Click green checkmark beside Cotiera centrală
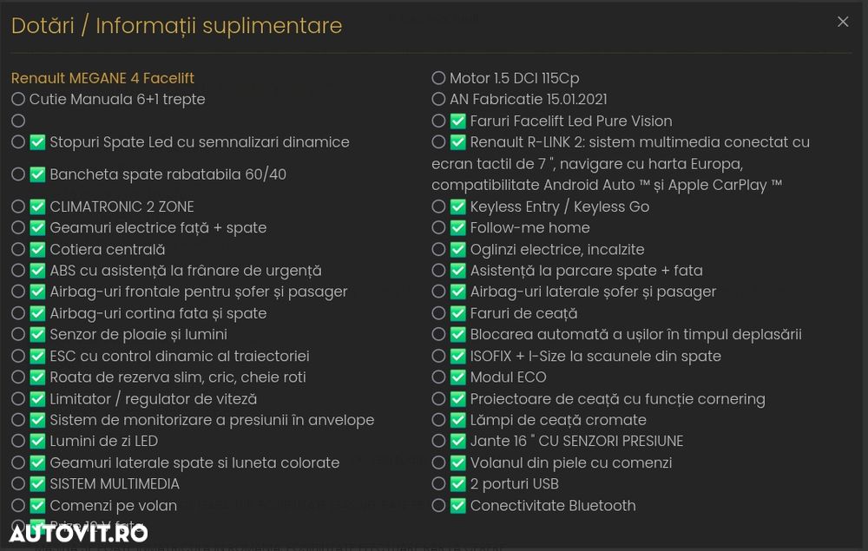The height and width of the screenshot is (551, 868). pyautogui.click(x=37, y=250)
